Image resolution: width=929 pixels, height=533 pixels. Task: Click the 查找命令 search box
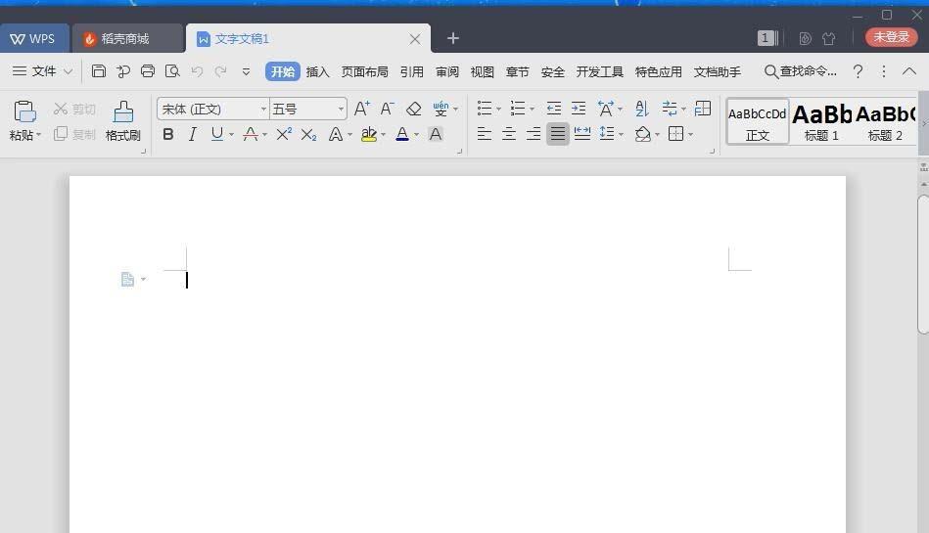(x=801, y=71)
